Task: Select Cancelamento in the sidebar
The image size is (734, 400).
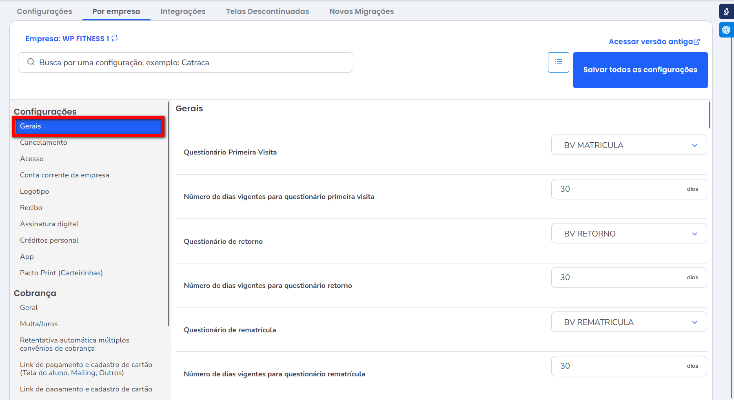Action: pos(44,142)
